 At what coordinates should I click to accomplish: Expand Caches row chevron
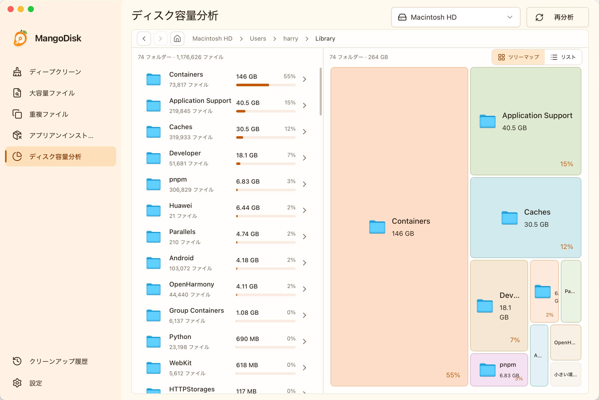pos(304,132)
